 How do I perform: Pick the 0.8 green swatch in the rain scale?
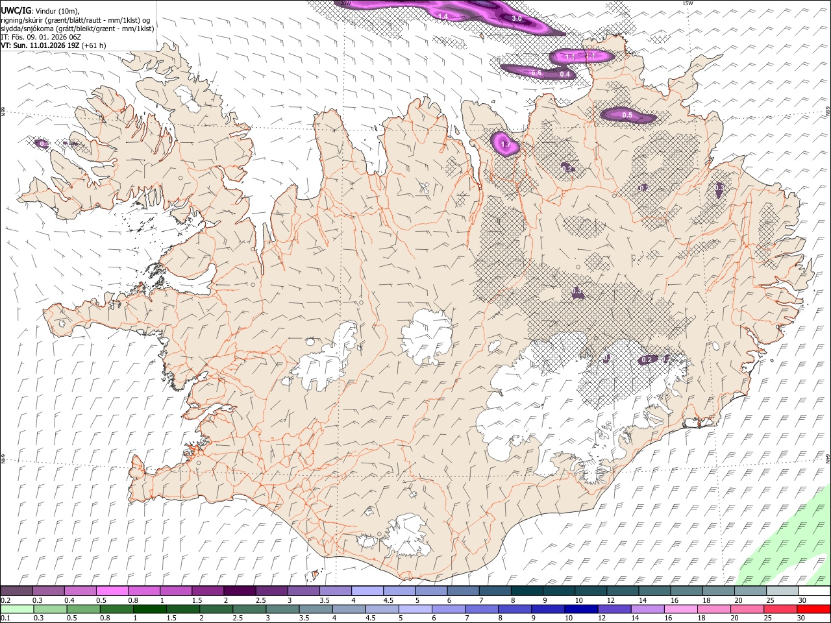116,609
